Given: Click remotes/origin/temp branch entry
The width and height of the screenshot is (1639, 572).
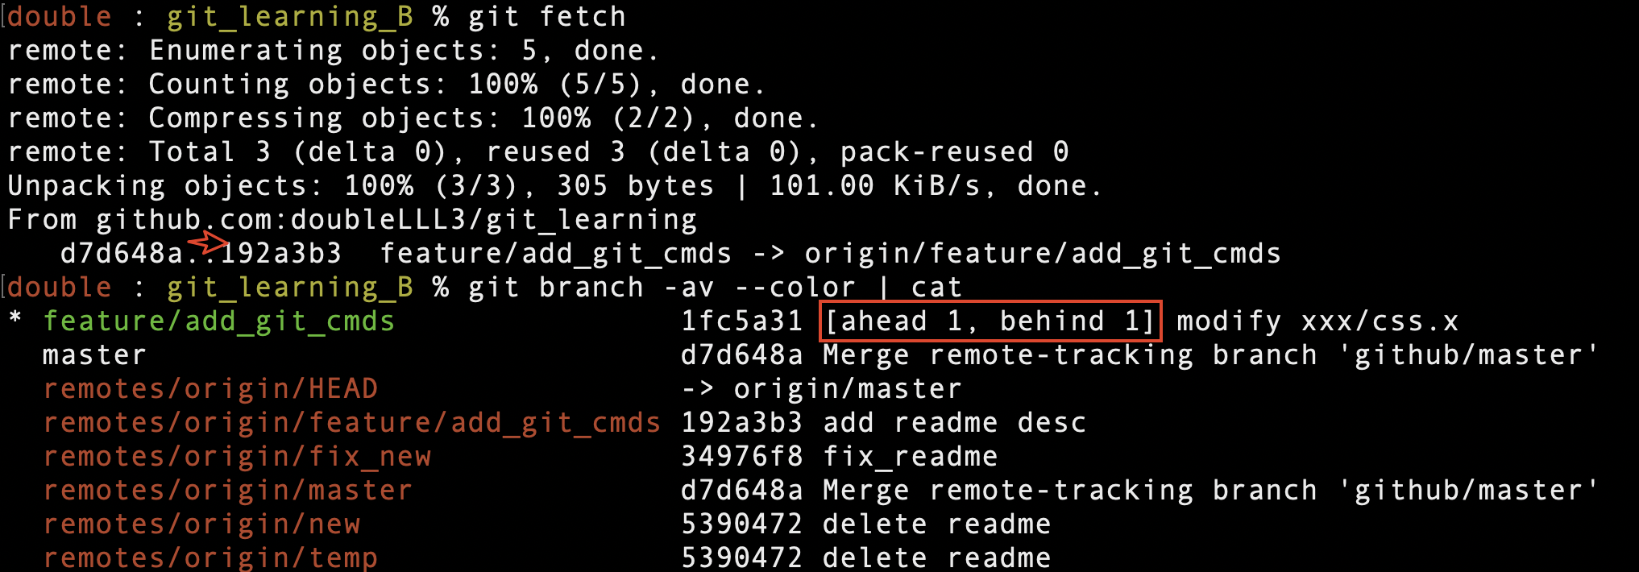Looking at the screenshot, I should [210, 558].
